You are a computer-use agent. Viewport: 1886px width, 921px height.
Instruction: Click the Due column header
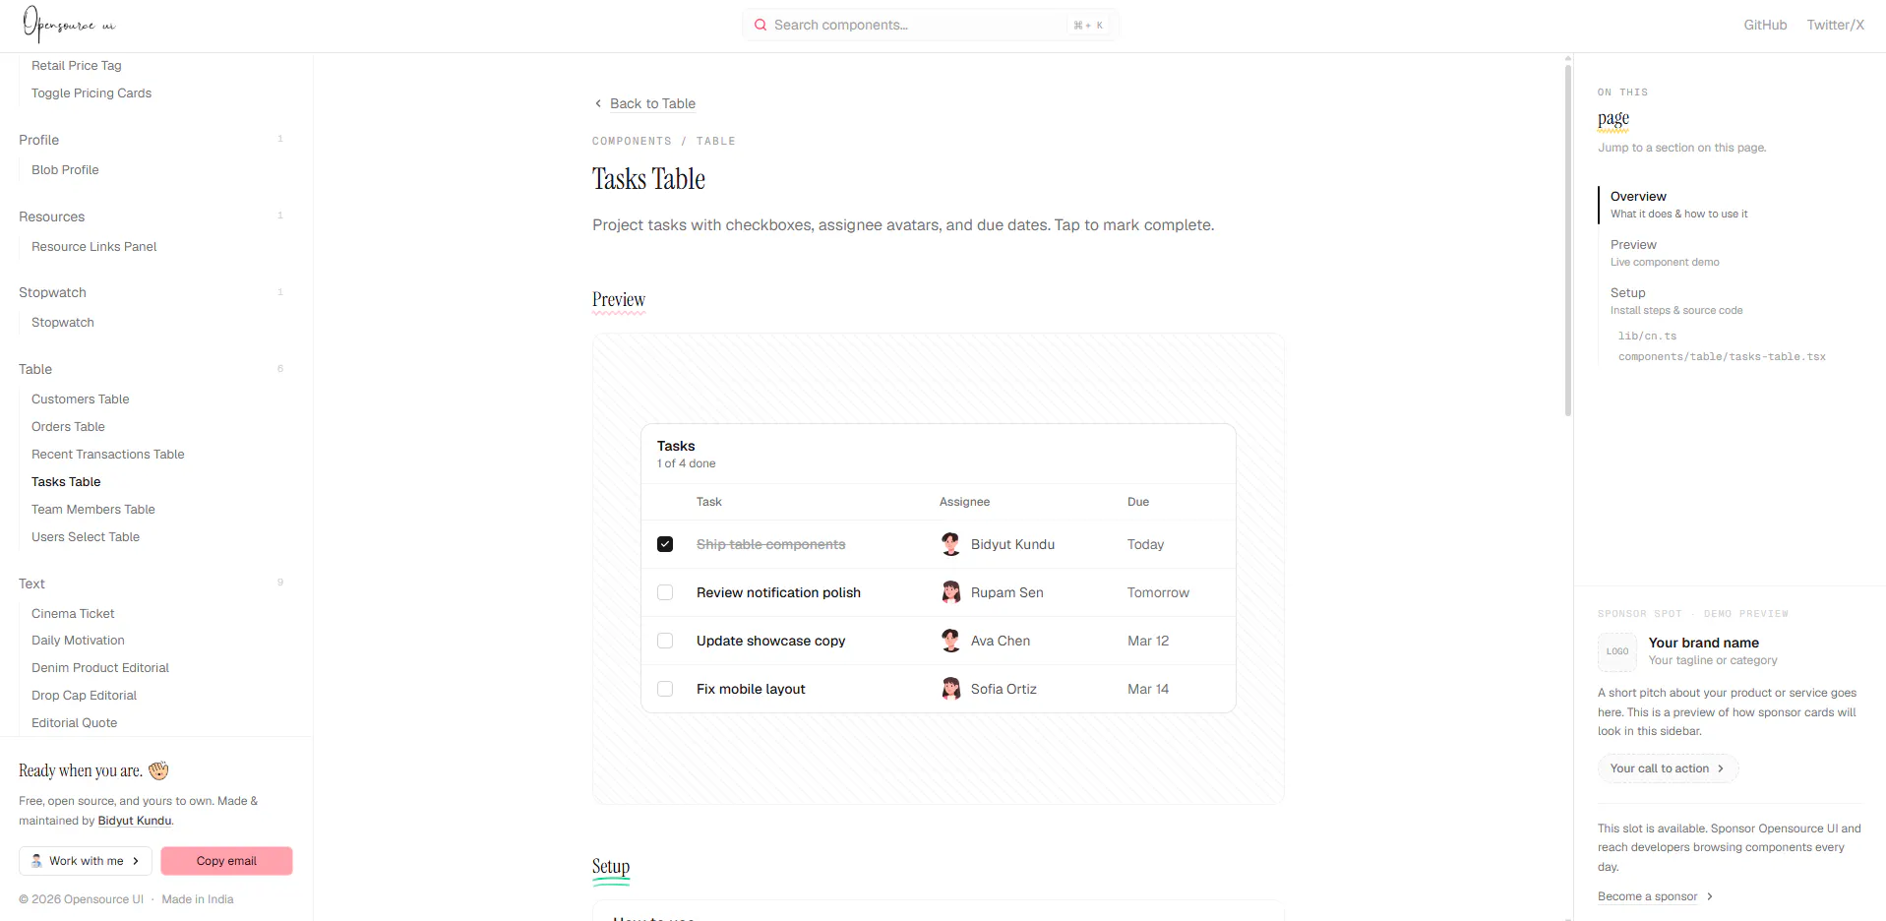point(1138,502)
